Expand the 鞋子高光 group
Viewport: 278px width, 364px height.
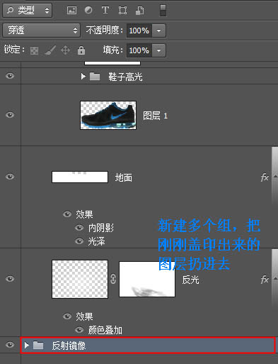click(x=83, y=76)
